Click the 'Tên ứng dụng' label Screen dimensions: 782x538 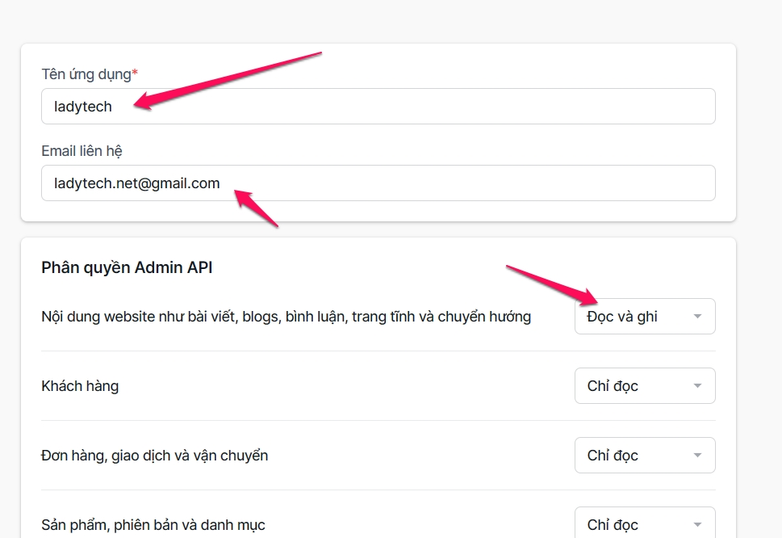86,74
